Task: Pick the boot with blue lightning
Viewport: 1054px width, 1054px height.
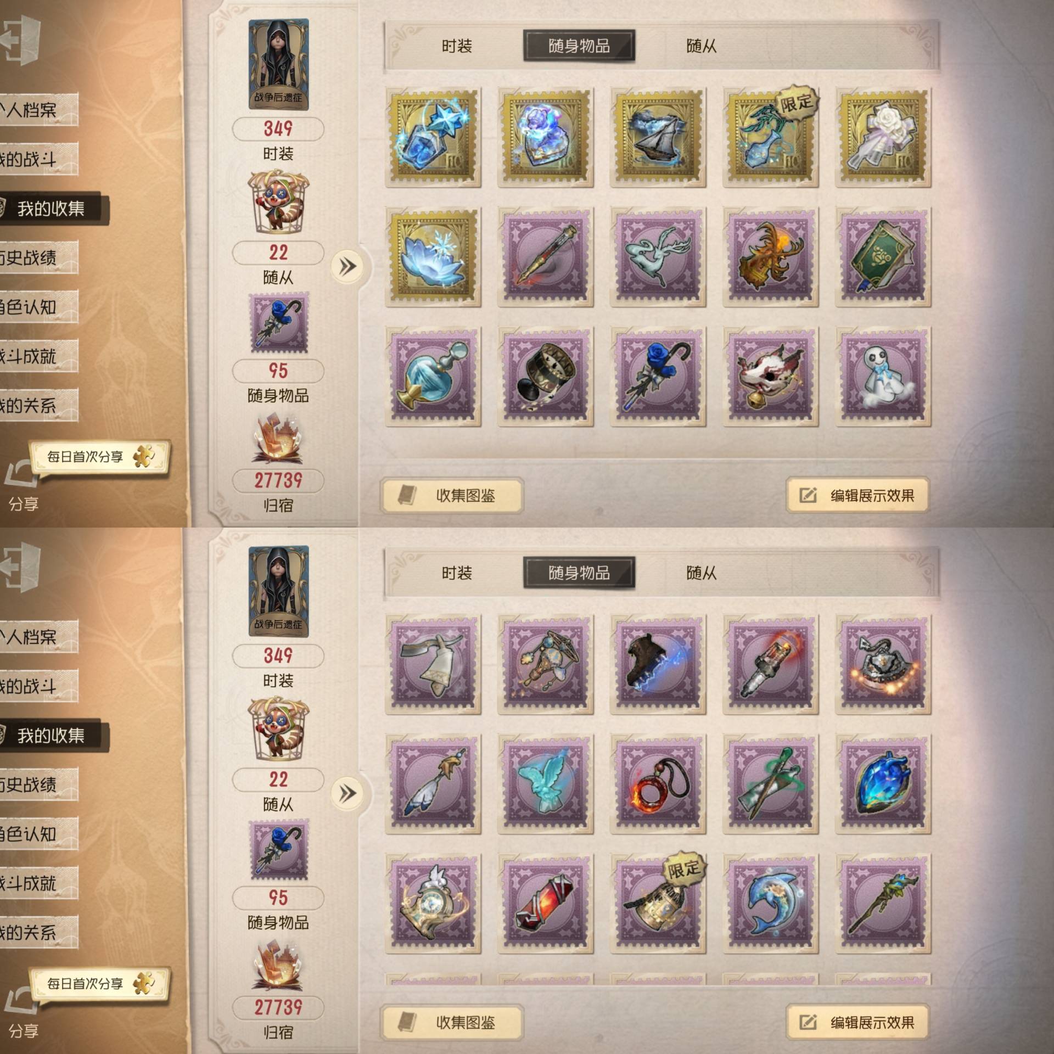Action: click(x=658, y=664)
